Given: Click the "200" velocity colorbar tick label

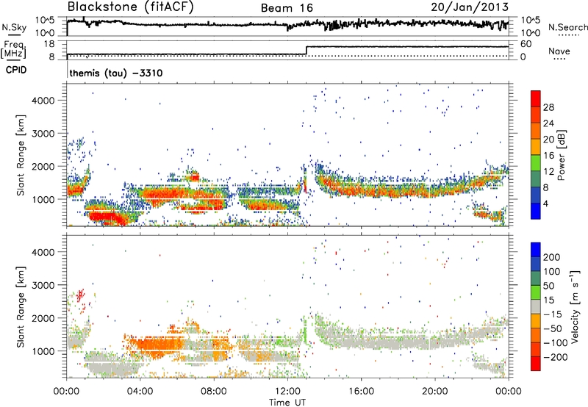Looking at the screenshot, I should pos(551,257).
